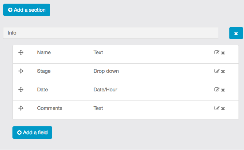Viewport: 244px width, 150px height.
Task: Select the Stage field row label
Action: (x=44, y=71)
